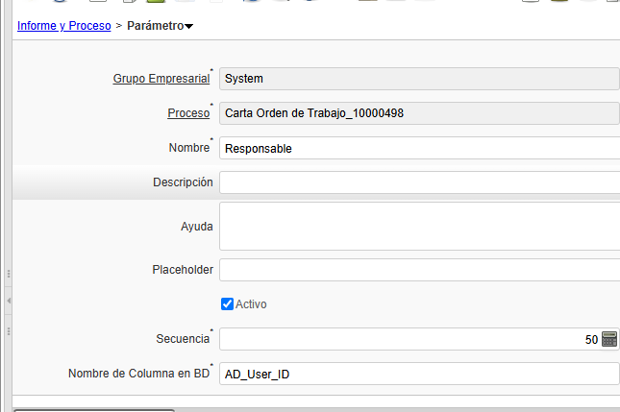The width and height of the screenshot is (620, 412).
Task: Select the Placeholder input field
Action: (419, 270)
